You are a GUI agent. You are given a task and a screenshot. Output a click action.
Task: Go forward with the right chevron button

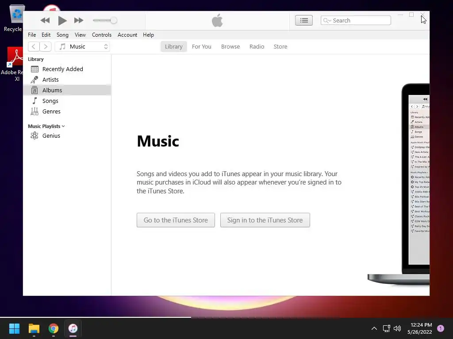point(46,47)
